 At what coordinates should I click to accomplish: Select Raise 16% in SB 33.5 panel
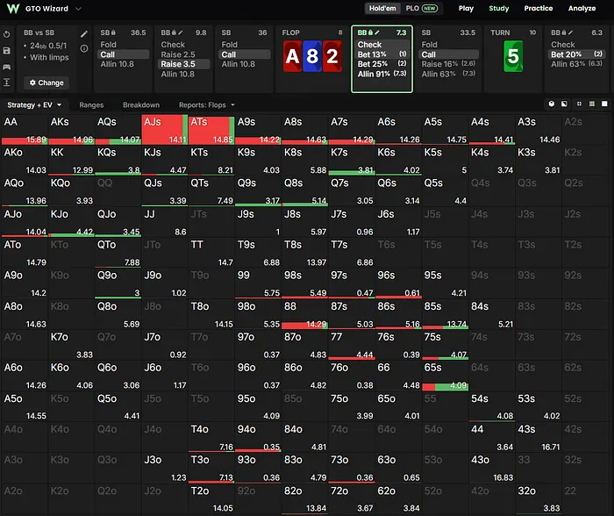click(448, 64)
